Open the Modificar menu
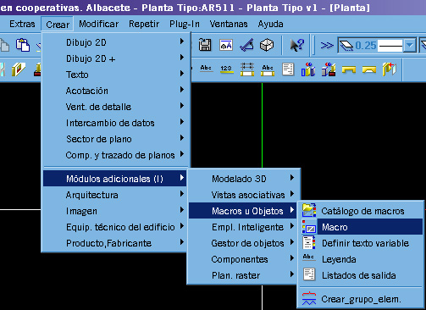The width and height of the screenshot is (426, 310). pos(98,24)
